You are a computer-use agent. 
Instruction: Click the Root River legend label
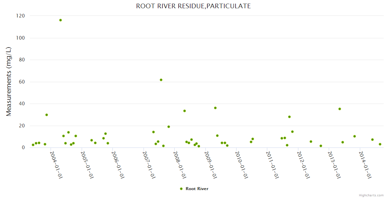(x=197, y=189)
